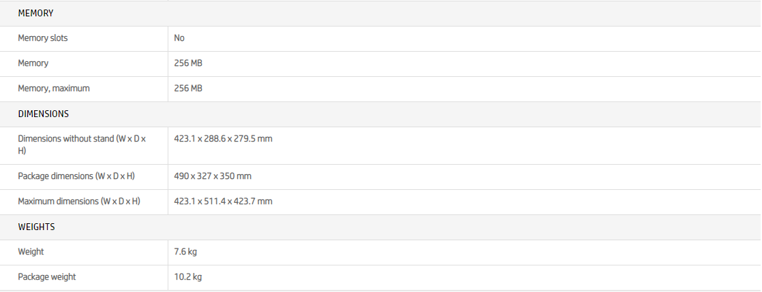Click the 'Memory slots' row label
Screen dimensions: 762x292
[x=43, y=38]
